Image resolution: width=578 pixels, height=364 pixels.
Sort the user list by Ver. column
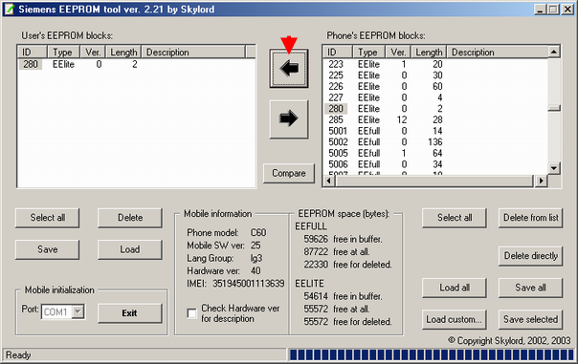(93, 53)
